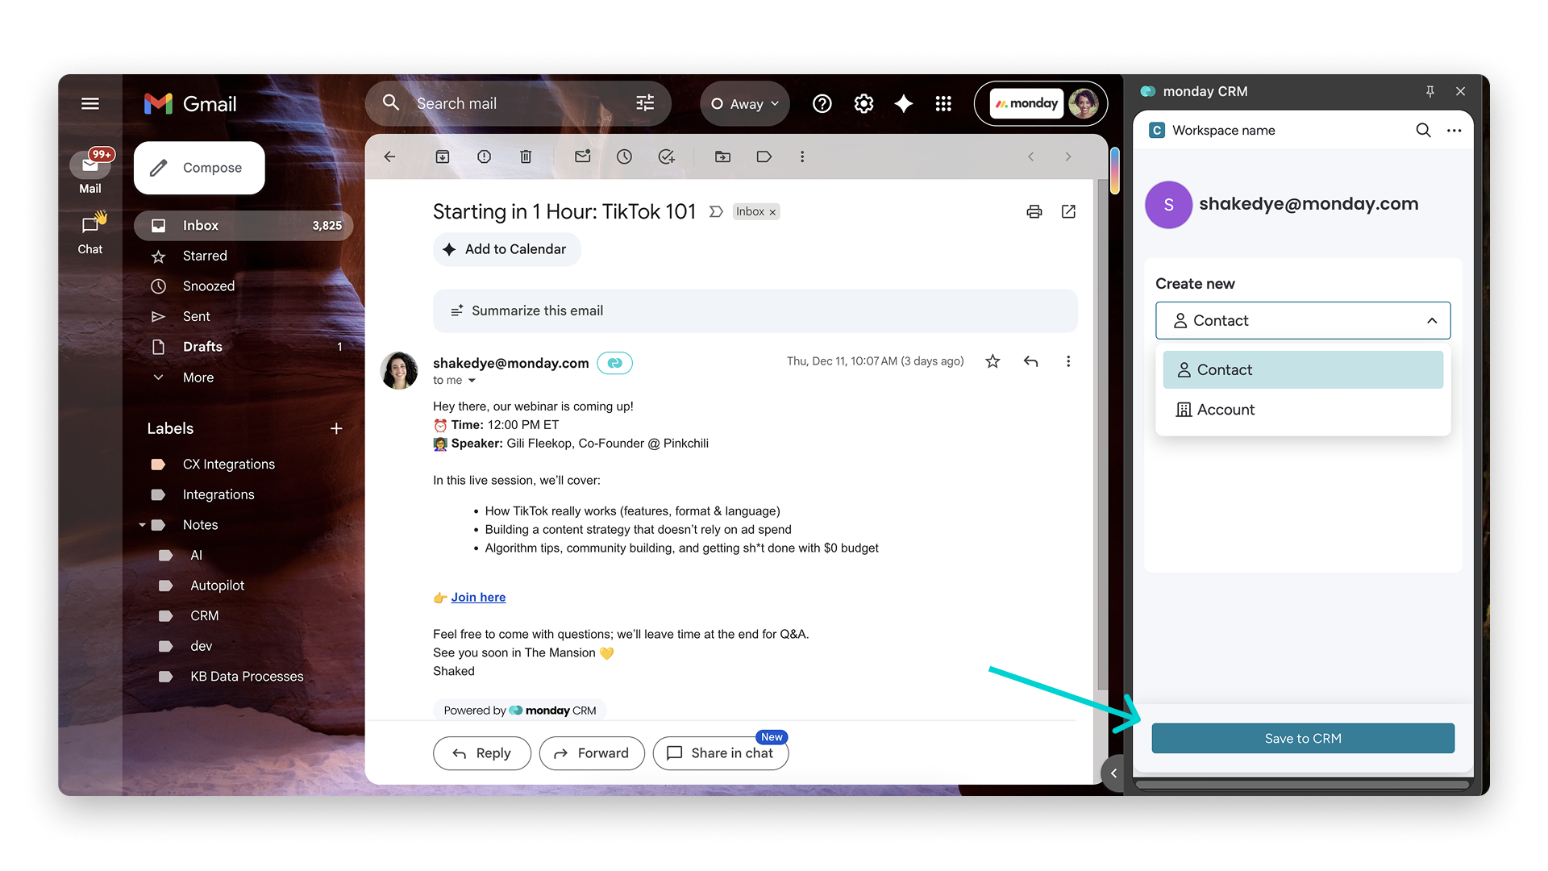This screenshot has width=1548, height=871.
Task: Open the Autopilot label
Action: (x=217, y=586)
